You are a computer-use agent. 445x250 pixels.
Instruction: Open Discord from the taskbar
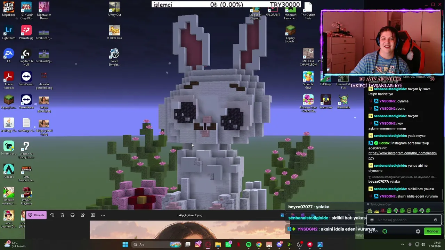(279, 244)
